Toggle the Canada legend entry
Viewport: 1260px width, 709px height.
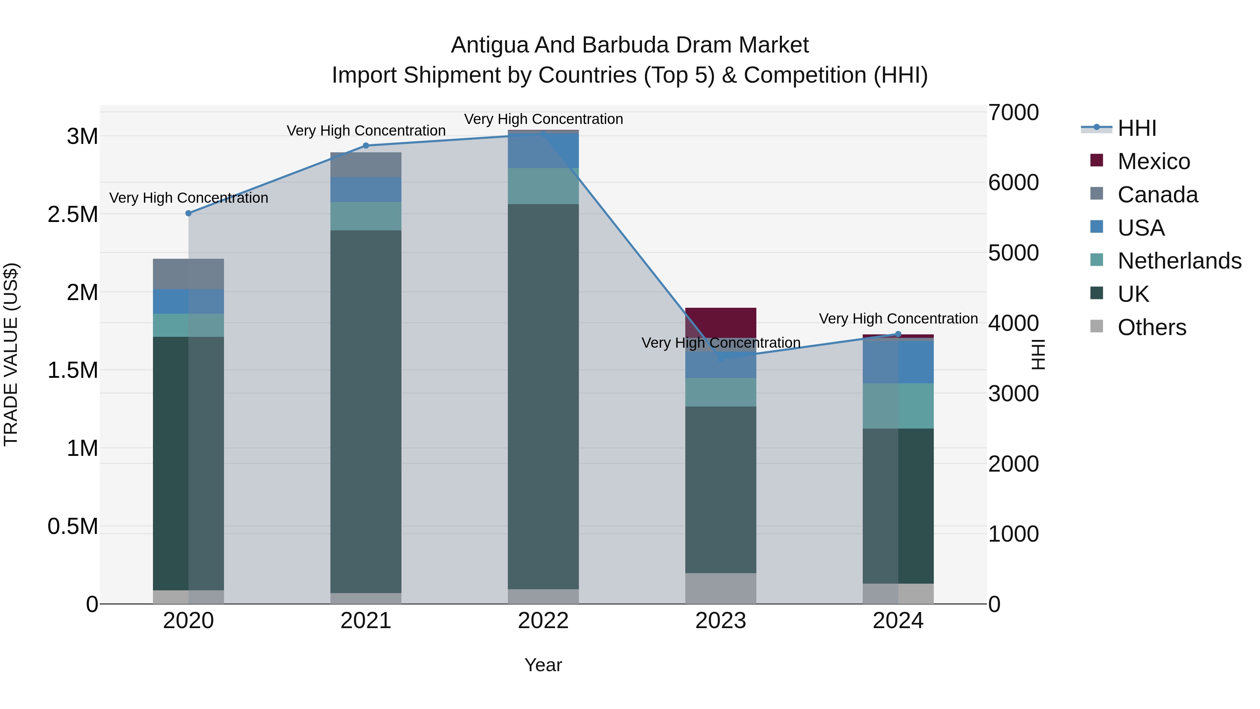(x=1143, y=194)
